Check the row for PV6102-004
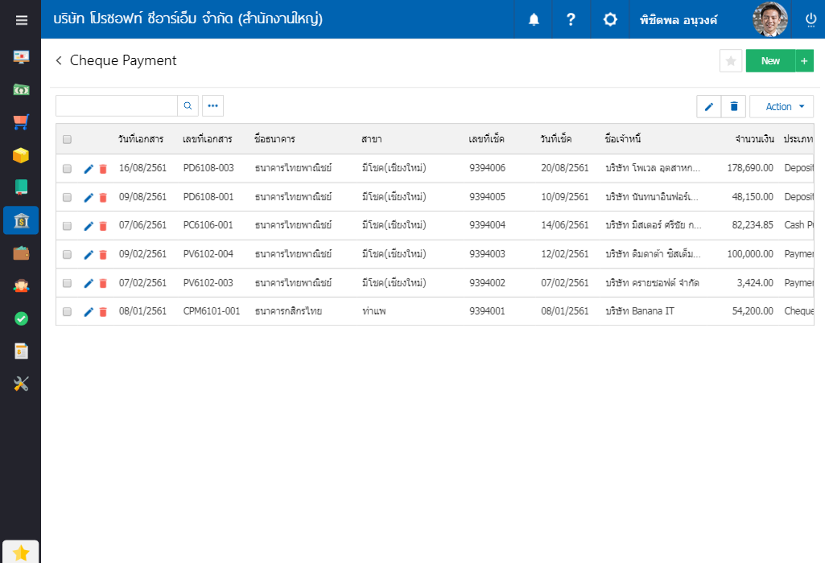 click(x=67, y=254)
